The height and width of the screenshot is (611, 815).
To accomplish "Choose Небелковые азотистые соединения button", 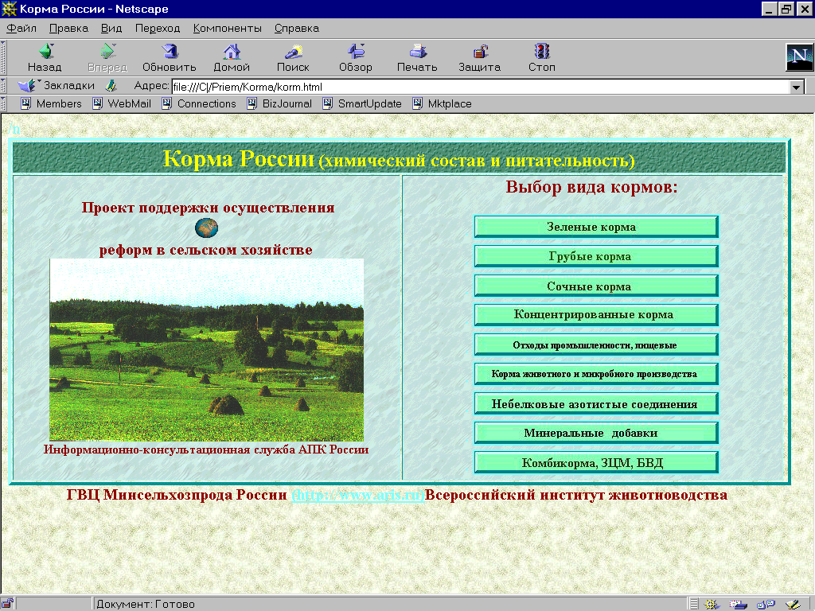I will point(596,403).
